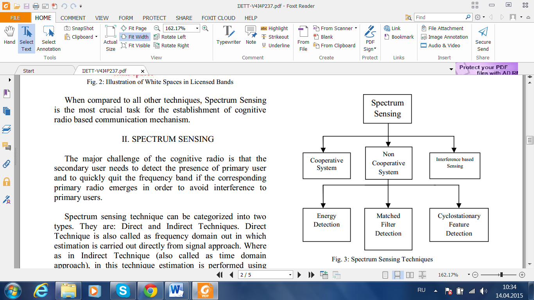Close the IJETT-V4I4P237.pdf tab
Screen dimensions: 534x300
tap(143, 71)
